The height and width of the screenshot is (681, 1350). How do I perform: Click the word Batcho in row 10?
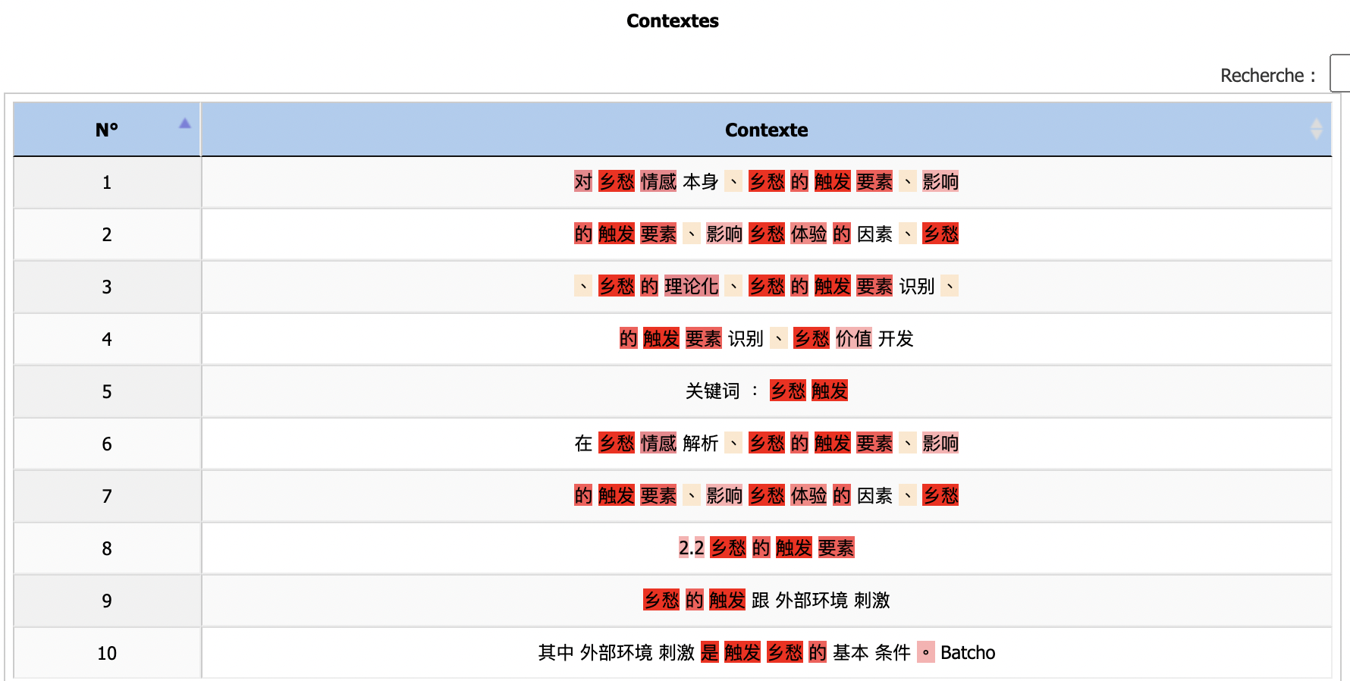pos(968,653)
